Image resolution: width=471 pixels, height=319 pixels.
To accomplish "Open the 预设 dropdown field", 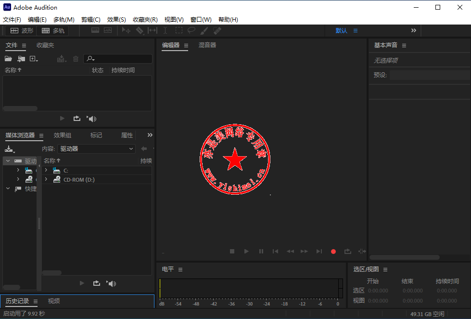I will [x=430, y=75].
